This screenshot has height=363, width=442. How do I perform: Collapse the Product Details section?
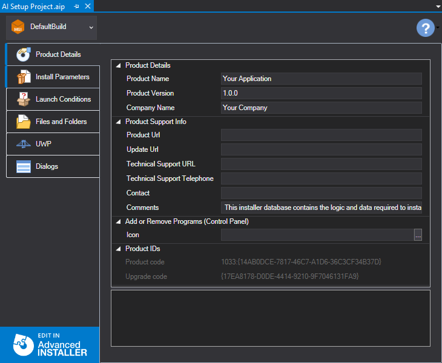[x=118, y=65]
